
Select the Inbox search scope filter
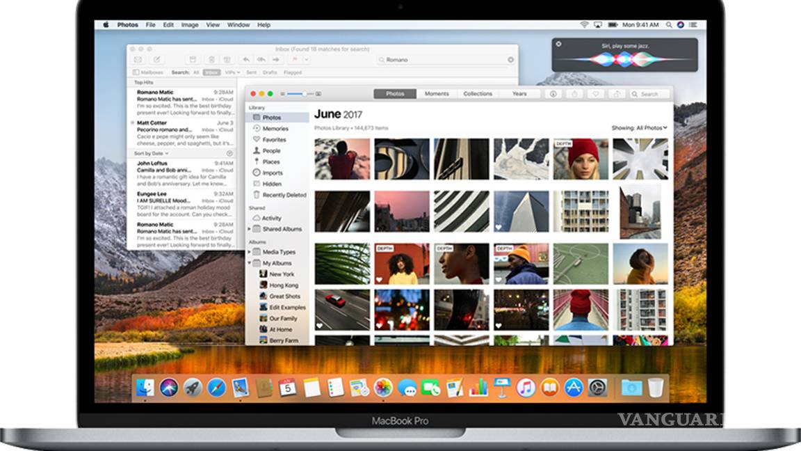point(211,72)
